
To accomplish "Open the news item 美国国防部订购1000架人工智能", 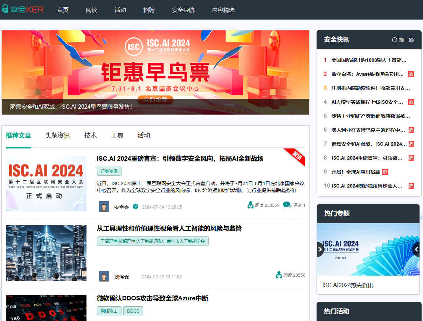I will 369,60.
